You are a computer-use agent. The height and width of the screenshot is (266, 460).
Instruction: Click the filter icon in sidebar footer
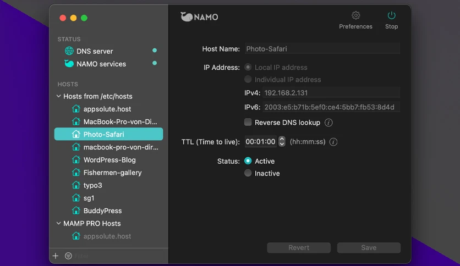tap(68, 256)
